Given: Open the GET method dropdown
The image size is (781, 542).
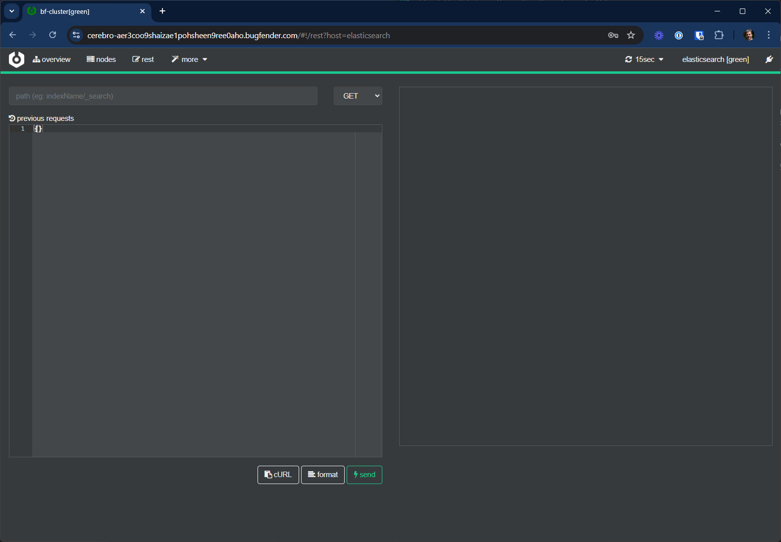Looking at the screenshot, I should coord(358,96).
